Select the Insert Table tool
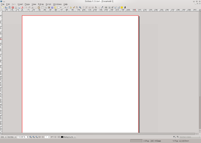Image resolution: width=201 pixels, height=143 pixels. [x=56, y=7]
